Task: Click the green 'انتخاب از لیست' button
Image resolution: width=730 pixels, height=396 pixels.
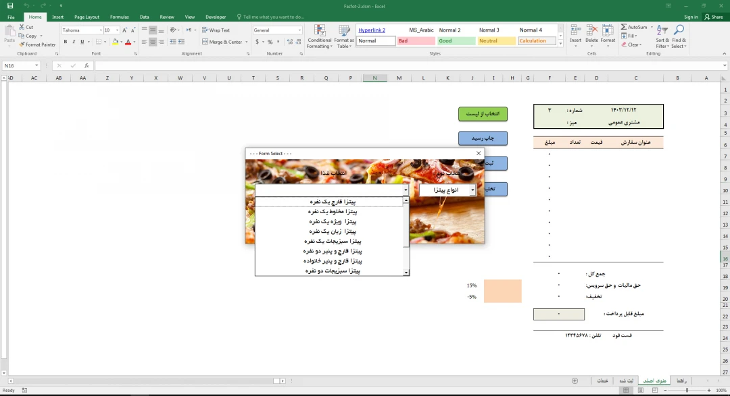Action: coord(483,114)
